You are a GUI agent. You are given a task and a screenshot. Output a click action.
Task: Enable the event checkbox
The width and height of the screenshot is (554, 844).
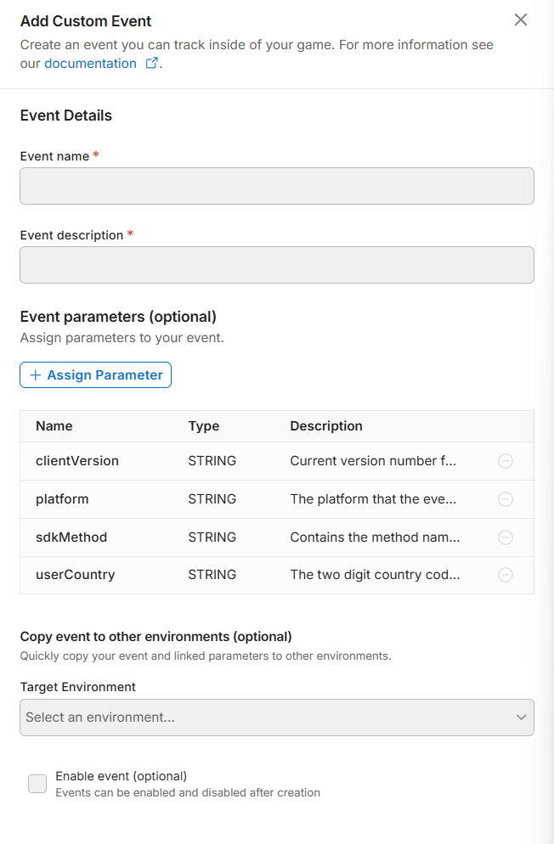pos(37,784)
